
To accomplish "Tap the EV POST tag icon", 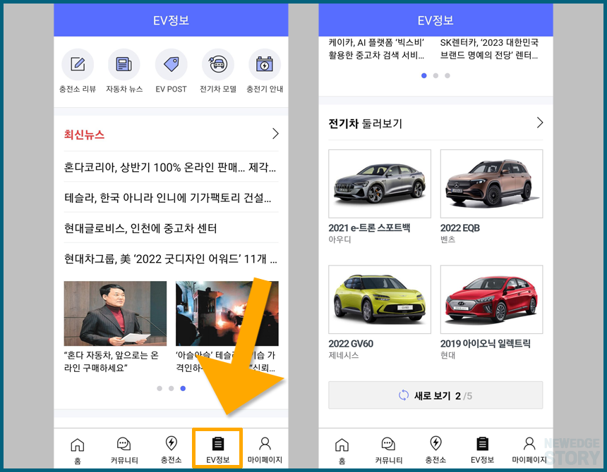I will (171, 65).
